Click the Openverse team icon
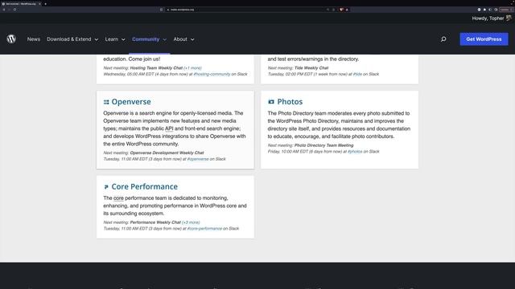The image size is (515, 289). (106, 102)
